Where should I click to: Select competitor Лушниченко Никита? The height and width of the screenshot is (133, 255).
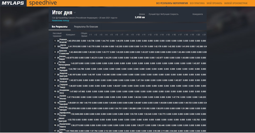pos(65,125)
